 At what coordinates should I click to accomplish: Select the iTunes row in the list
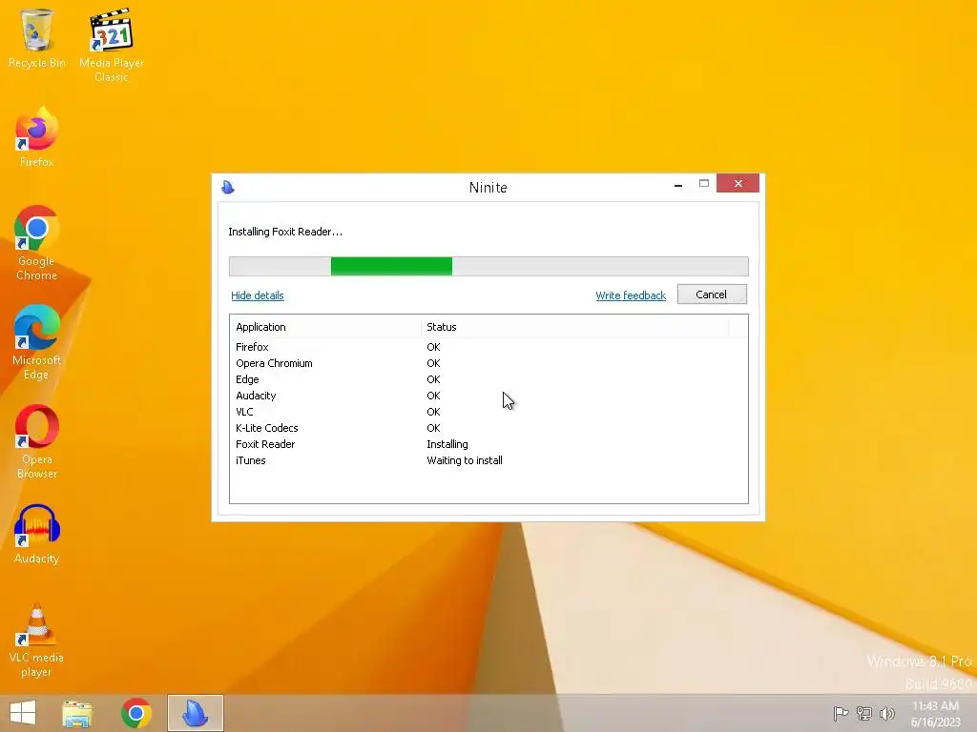point(488,460)
